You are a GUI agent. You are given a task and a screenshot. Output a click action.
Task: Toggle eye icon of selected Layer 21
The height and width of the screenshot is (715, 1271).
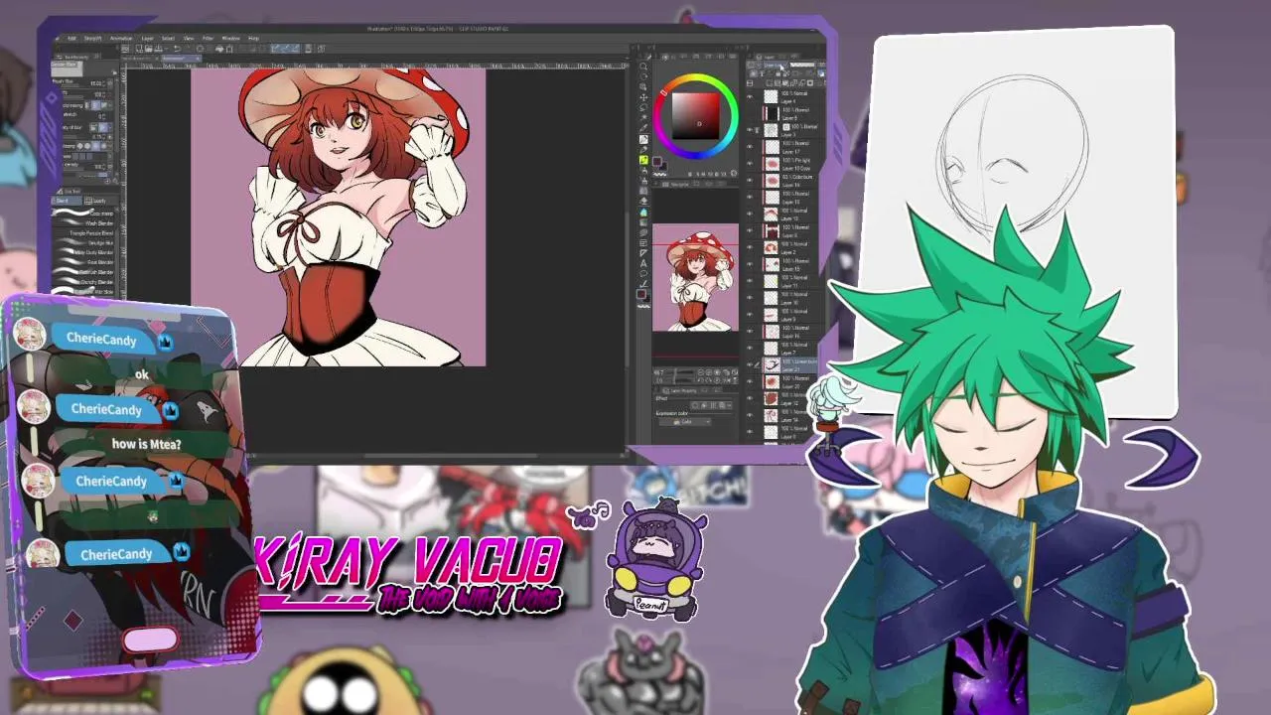750,364
